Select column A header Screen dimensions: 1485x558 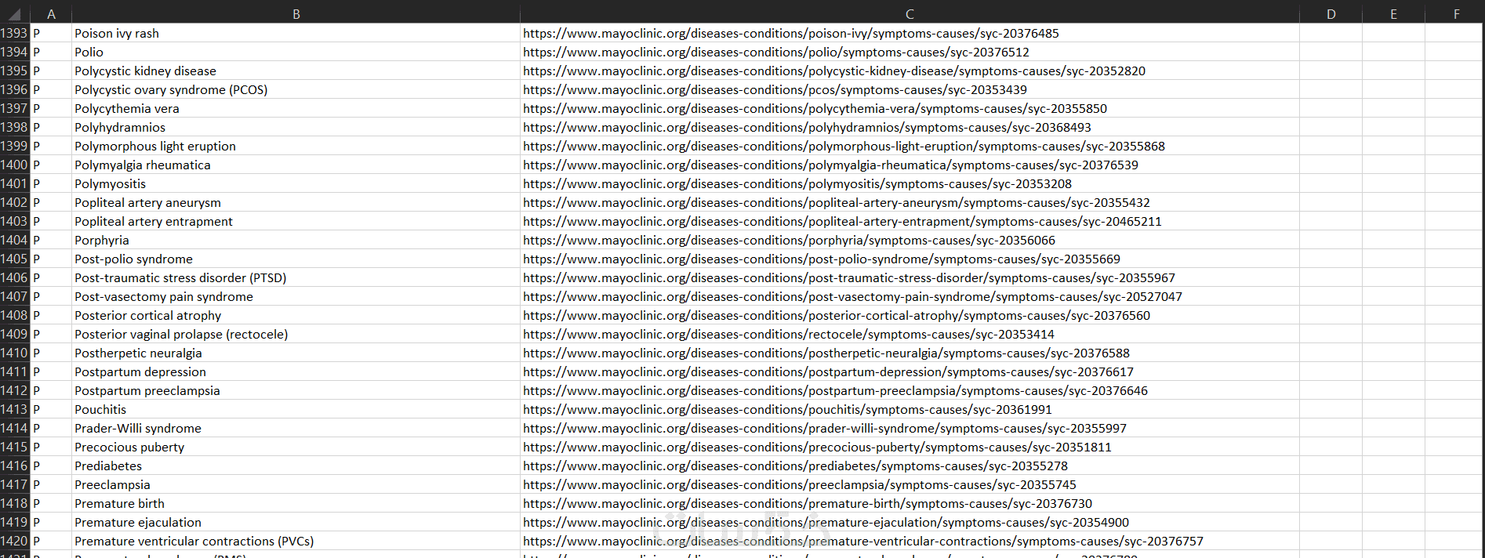(x=51, y=14)
